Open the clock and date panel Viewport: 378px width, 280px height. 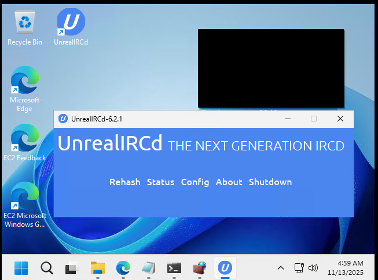345,267
